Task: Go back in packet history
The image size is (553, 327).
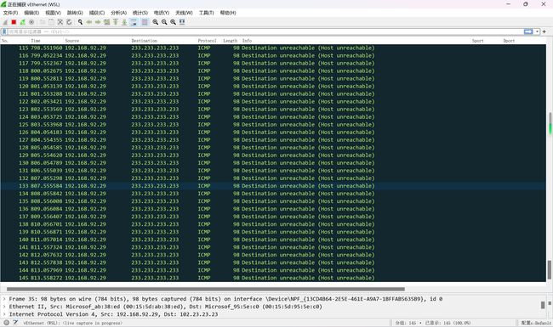Action: pyautogui.click(x=88, y=22)
